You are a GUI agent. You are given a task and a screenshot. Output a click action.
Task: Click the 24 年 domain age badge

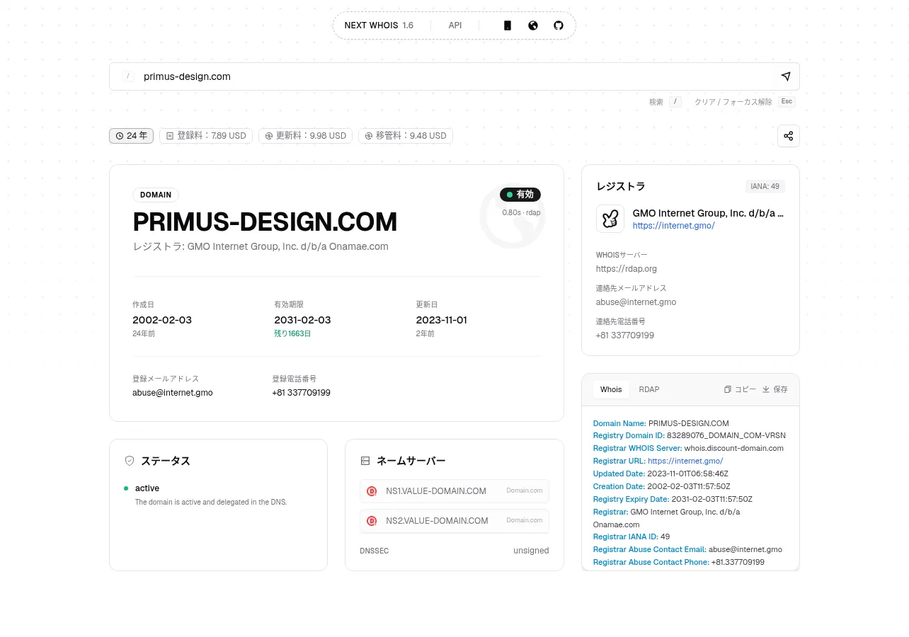tap(132, 136)
